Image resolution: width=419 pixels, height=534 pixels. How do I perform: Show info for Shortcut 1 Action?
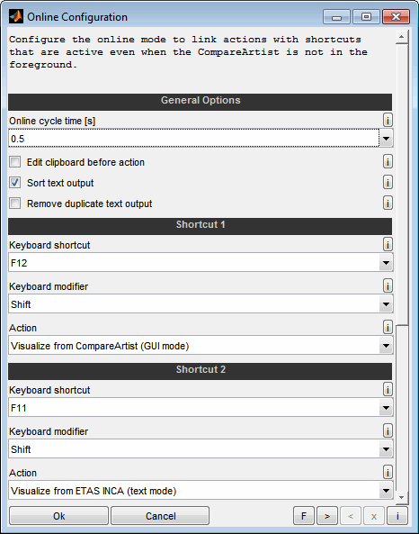(388, 327)
